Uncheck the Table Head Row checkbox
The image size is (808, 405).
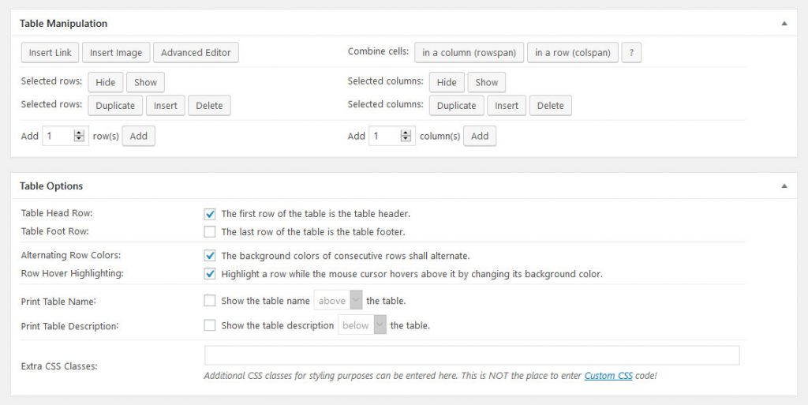(x=210, y=214)
